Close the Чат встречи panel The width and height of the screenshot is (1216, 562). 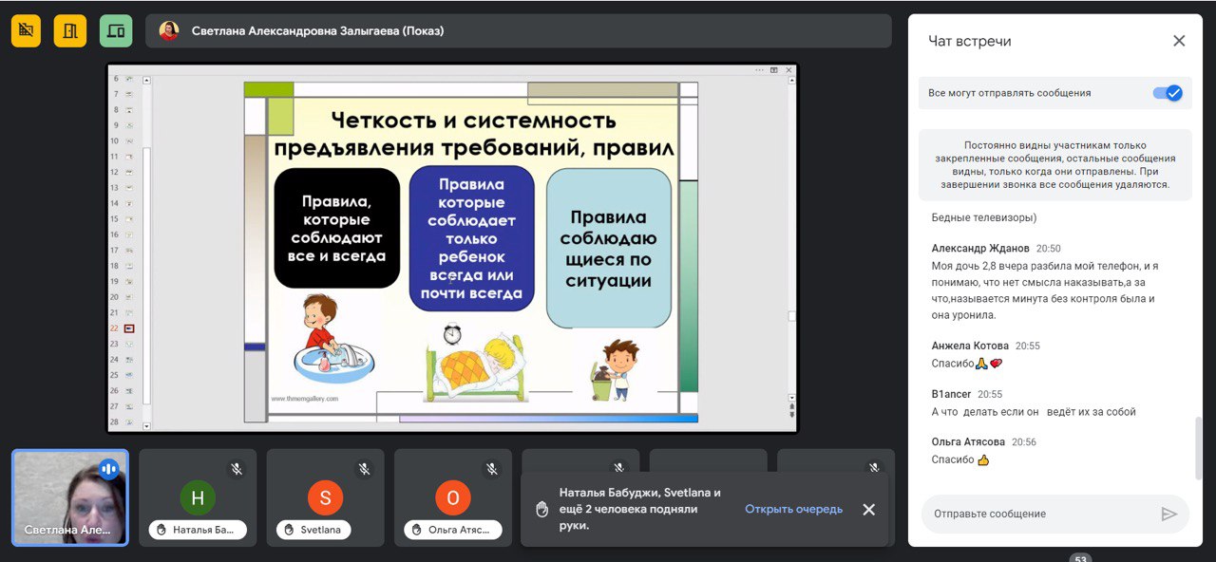(1179, 41)
